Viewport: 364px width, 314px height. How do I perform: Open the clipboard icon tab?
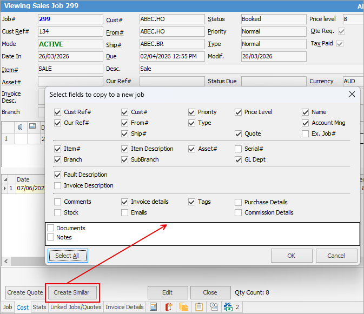(x=198, y=307)
